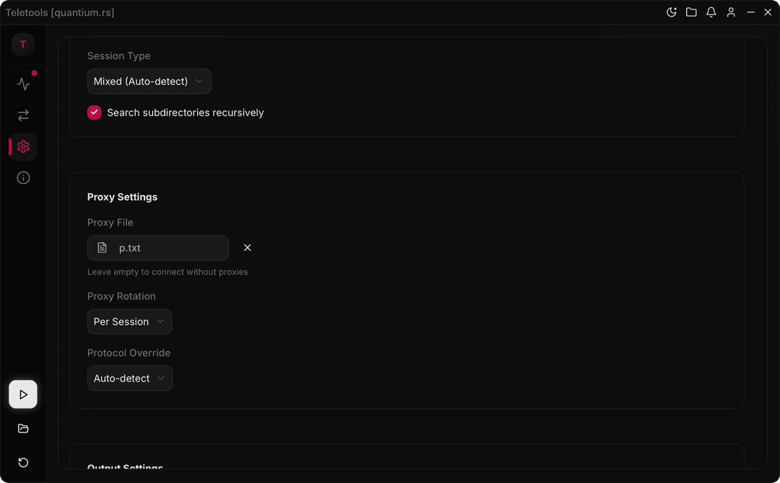This screenshot has width=780, height=483.
Task: Open the Session Type Mixed (Auto-detect) dropdown
Action: click(x=149, y=81)
